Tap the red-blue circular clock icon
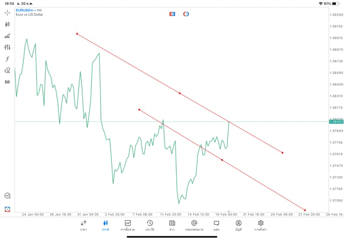This screenshot has width=344, height=240. point(186,13)
